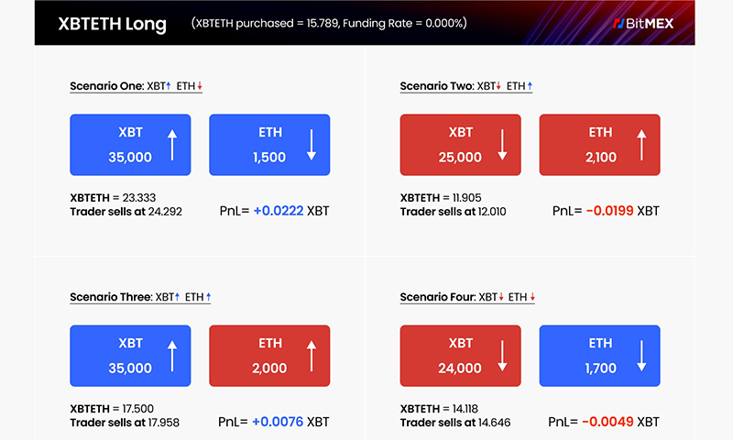Select the Scenario Three heading
Viewport: 733px width, 440px height.
(x=140, y=297)
